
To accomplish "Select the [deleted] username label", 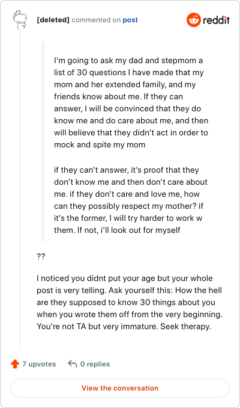I will 53,20.
